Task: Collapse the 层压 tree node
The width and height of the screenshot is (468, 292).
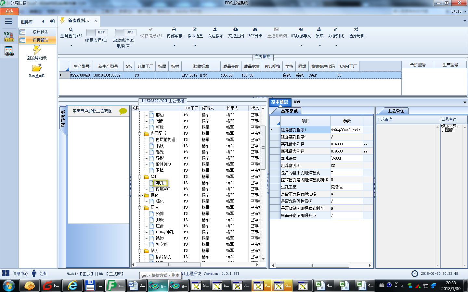Action: [139, 208]
